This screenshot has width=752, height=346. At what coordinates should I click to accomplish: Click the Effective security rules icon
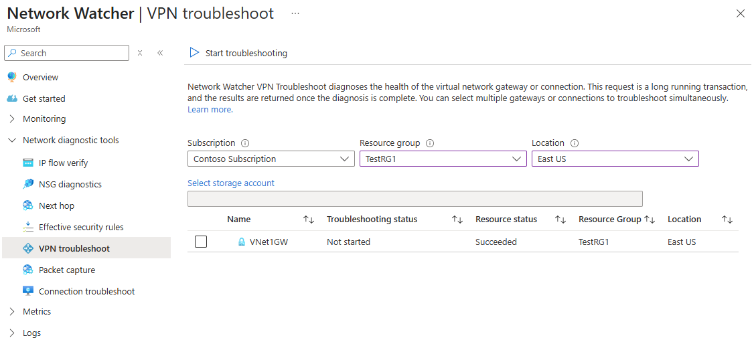click(28, 227)
